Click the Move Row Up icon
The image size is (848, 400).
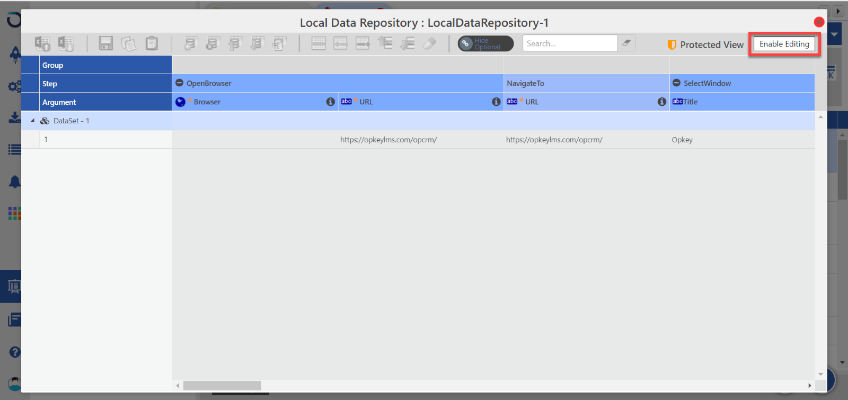(385, 43)
